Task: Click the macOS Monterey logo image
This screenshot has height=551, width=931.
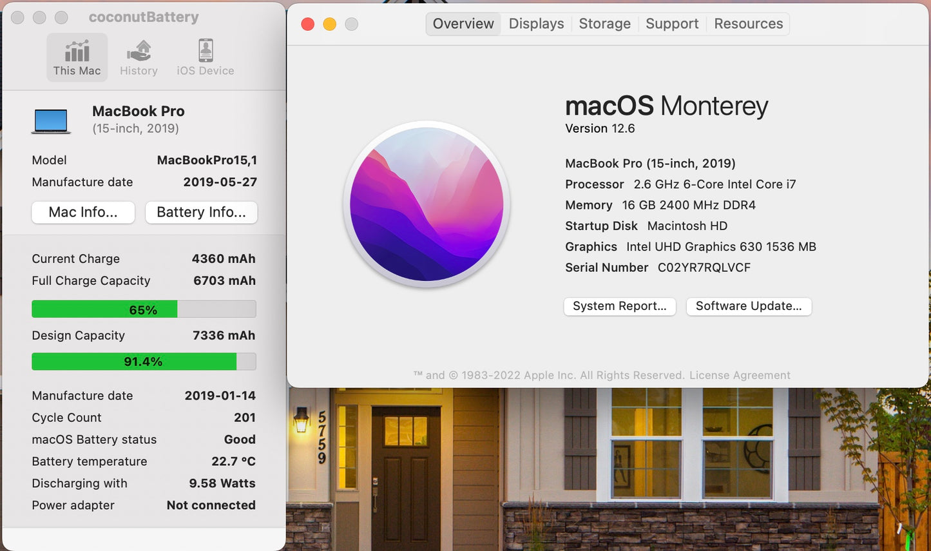Action: point(427,204)
